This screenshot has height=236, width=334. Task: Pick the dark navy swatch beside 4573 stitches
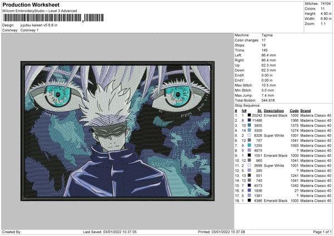click(x=249, y=185)
